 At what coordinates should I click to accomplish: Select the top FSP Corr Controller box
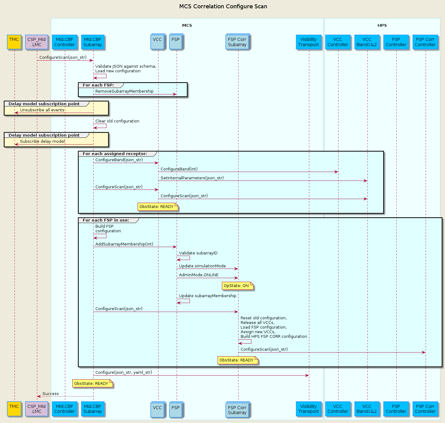point(425,42)
